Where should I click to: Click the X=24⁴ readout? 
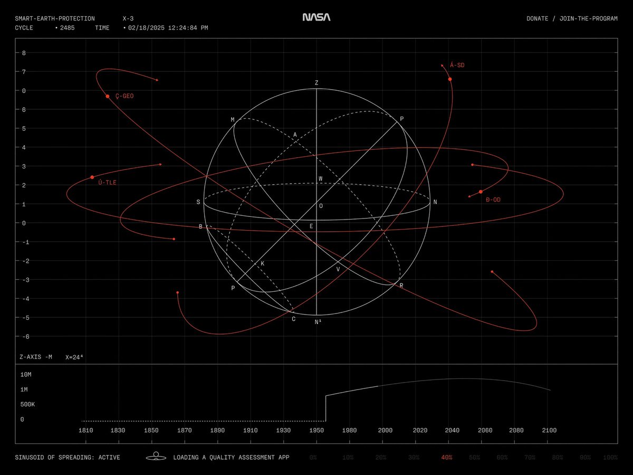click(74, 357)
